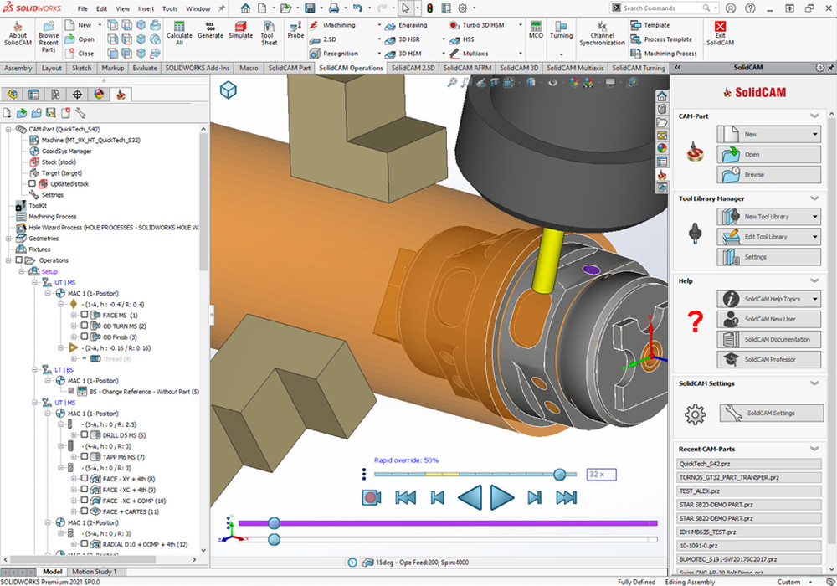Open SolidCAM Documentation
This screenshot has height=586, width=837.
768,339
